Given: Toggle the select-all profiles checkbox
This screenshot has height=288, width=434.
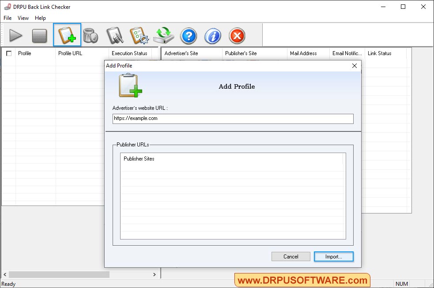Looking at the screenshot, I should (9, 53).
